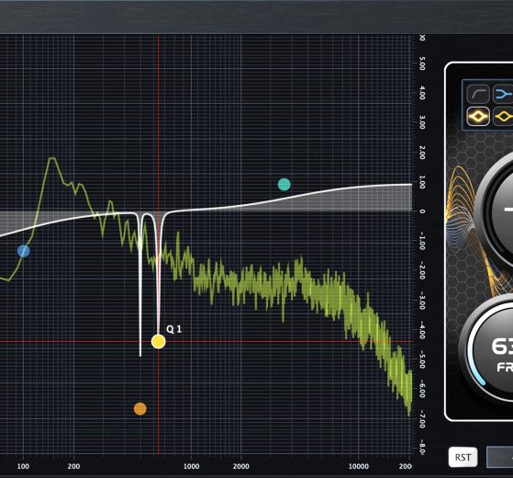Click the 'Q 1' band label
This screenshot has height=478, width=513.
point(173,329)
